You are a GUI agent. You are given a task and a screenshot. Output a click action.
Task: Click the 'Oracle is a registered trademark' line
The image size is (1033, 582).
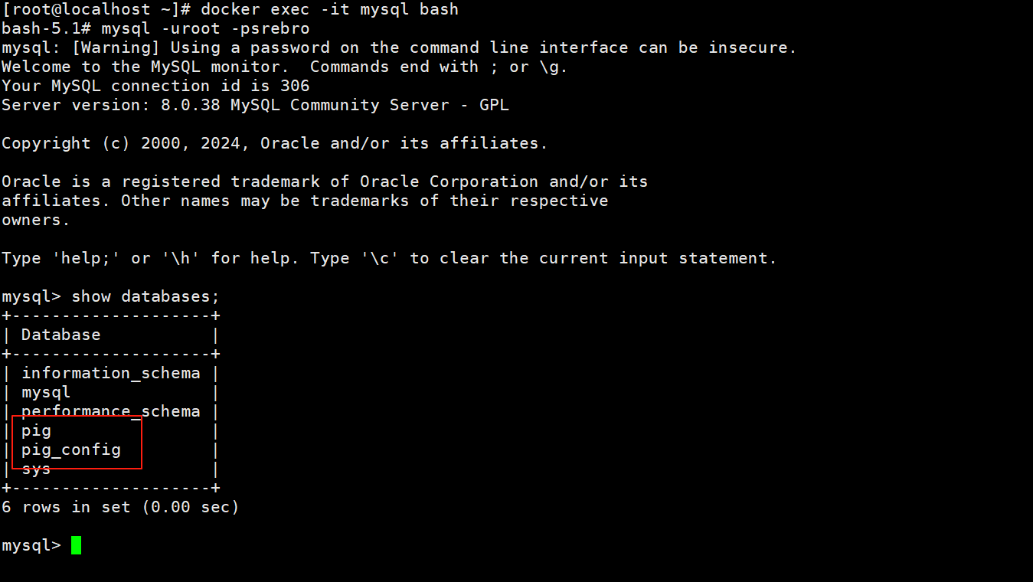[325, 181]
